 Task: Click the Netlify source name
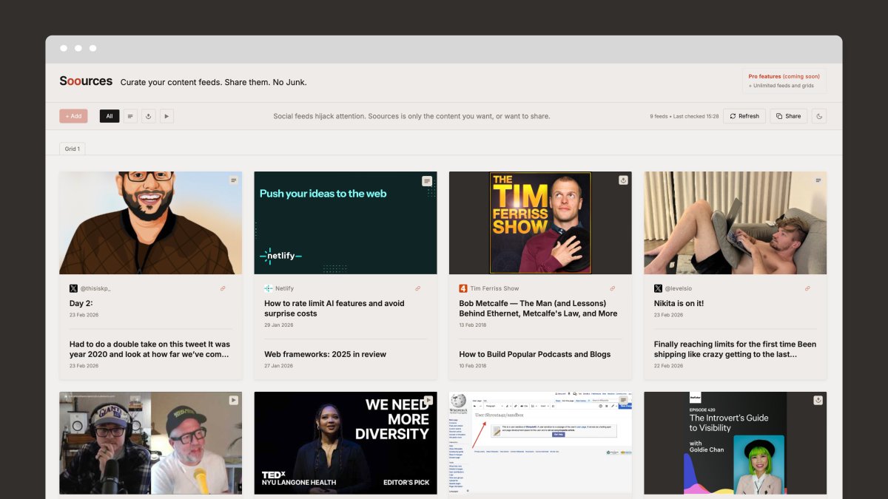tap(284, 288)
